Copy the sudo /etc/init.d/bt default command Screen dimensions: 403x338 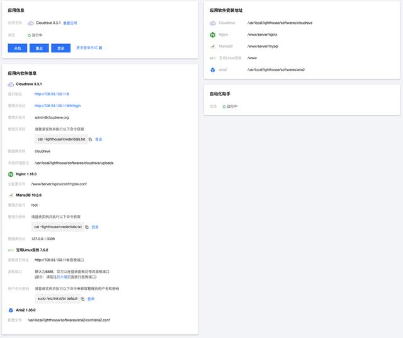click(82, 299)
